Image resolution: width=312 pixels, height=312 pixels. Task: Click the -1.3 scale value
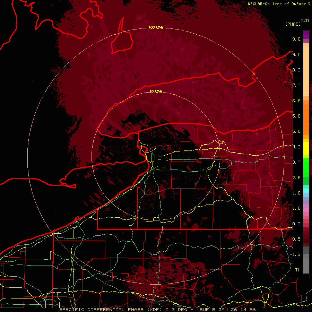tap(295, 254)
